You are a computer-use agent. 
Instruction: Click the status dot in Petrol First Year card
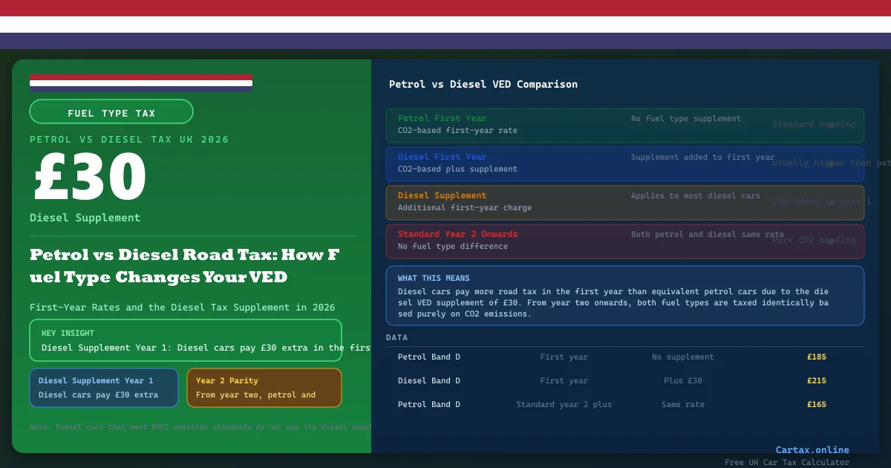tap(832, 125)
